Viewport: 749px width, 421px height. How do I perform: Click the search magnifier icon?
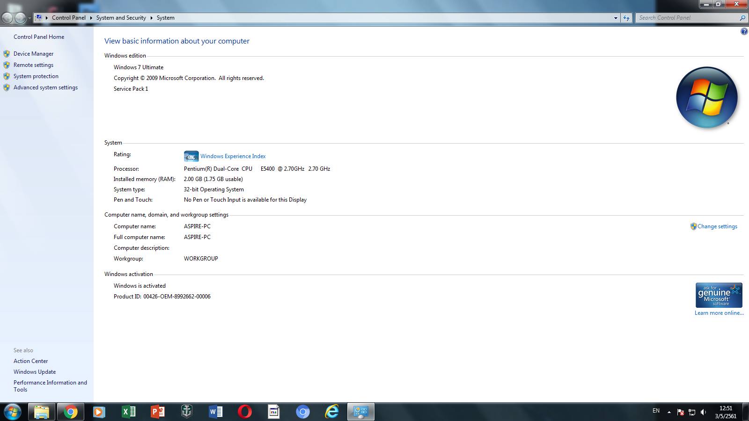[x=742, y=18]
